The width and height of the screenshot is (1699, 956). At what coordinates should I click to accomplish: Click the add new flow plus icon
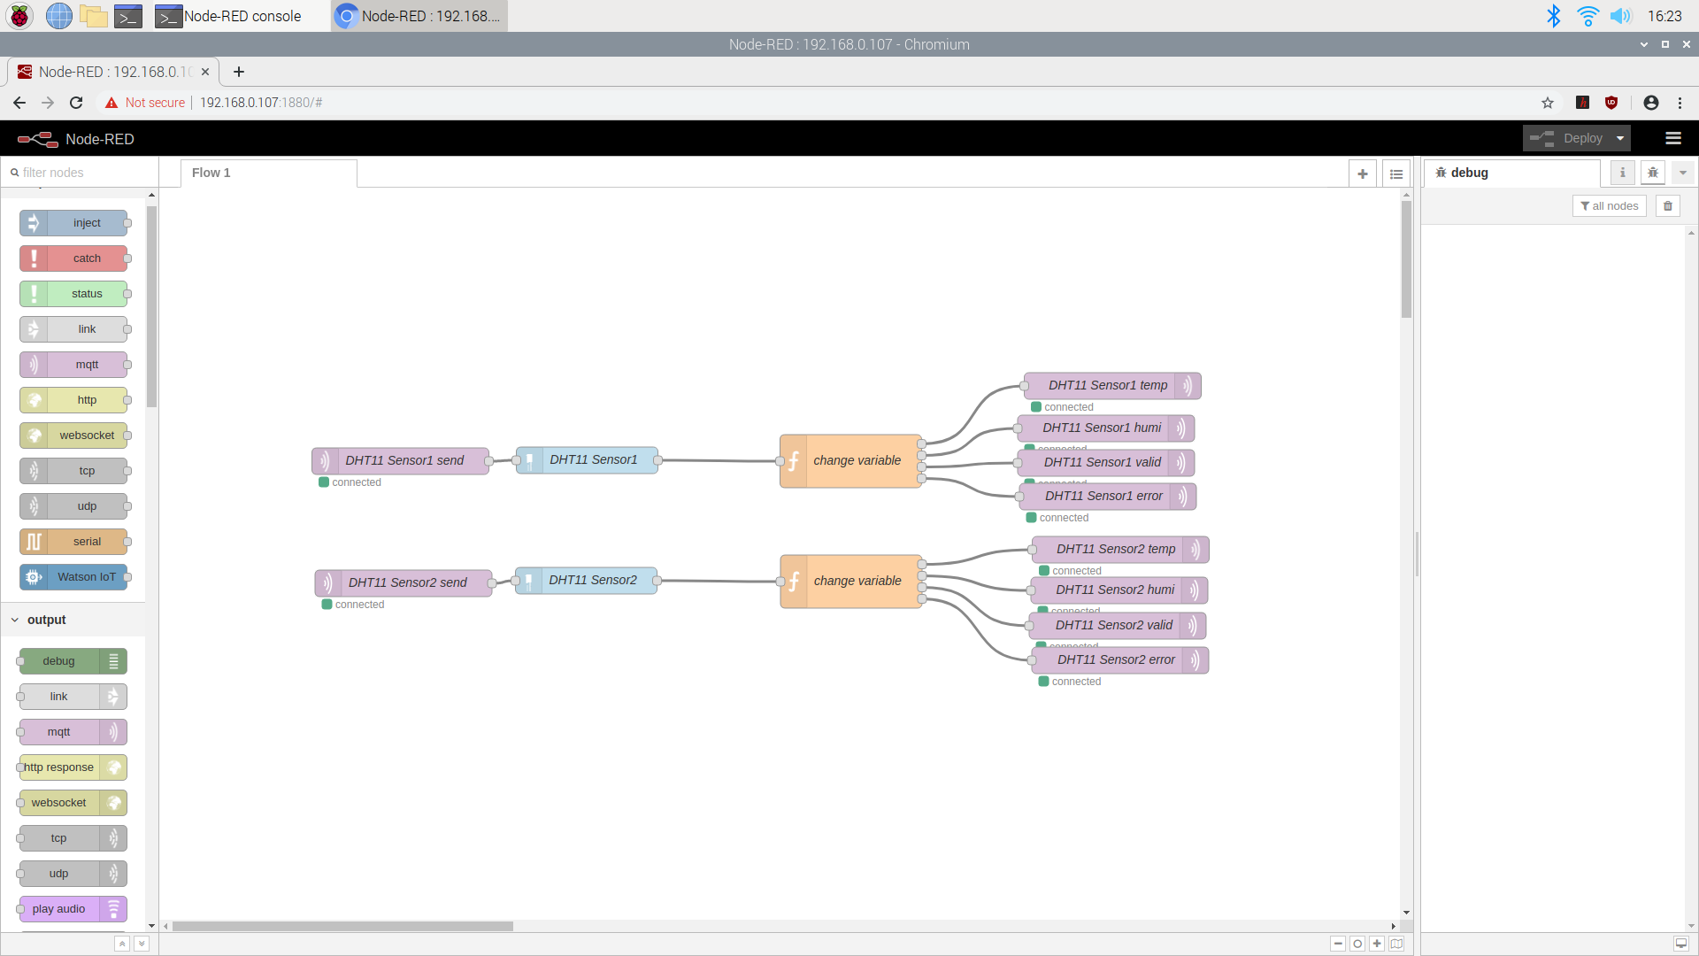1363,174
